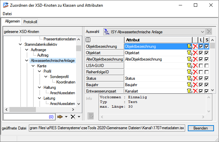Enable the L checkbox for LISA-GUID

[201, 66]
